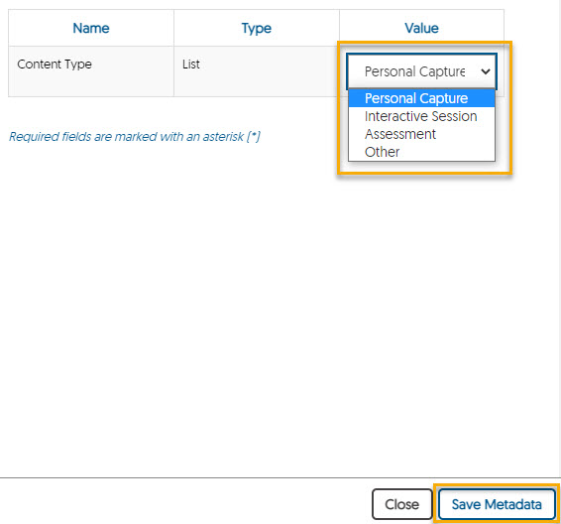
Task: Click the Save Metadata button
Action: [x=497, y=504]
